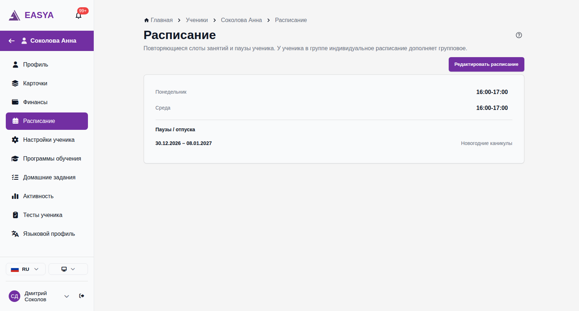Open Активность section
The width and height of the screenshot is (579, 311).
(47, 196)
